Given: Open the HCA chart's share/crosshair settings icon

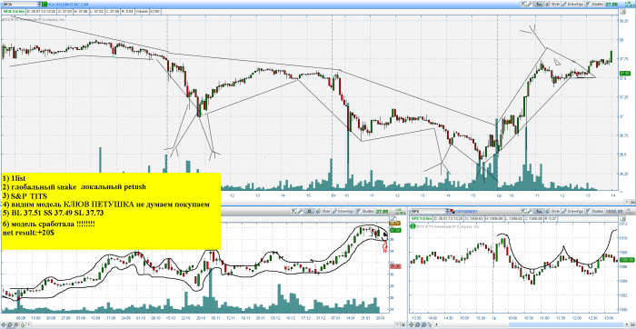Looking at the screenshot, I should tap(522, 4).
